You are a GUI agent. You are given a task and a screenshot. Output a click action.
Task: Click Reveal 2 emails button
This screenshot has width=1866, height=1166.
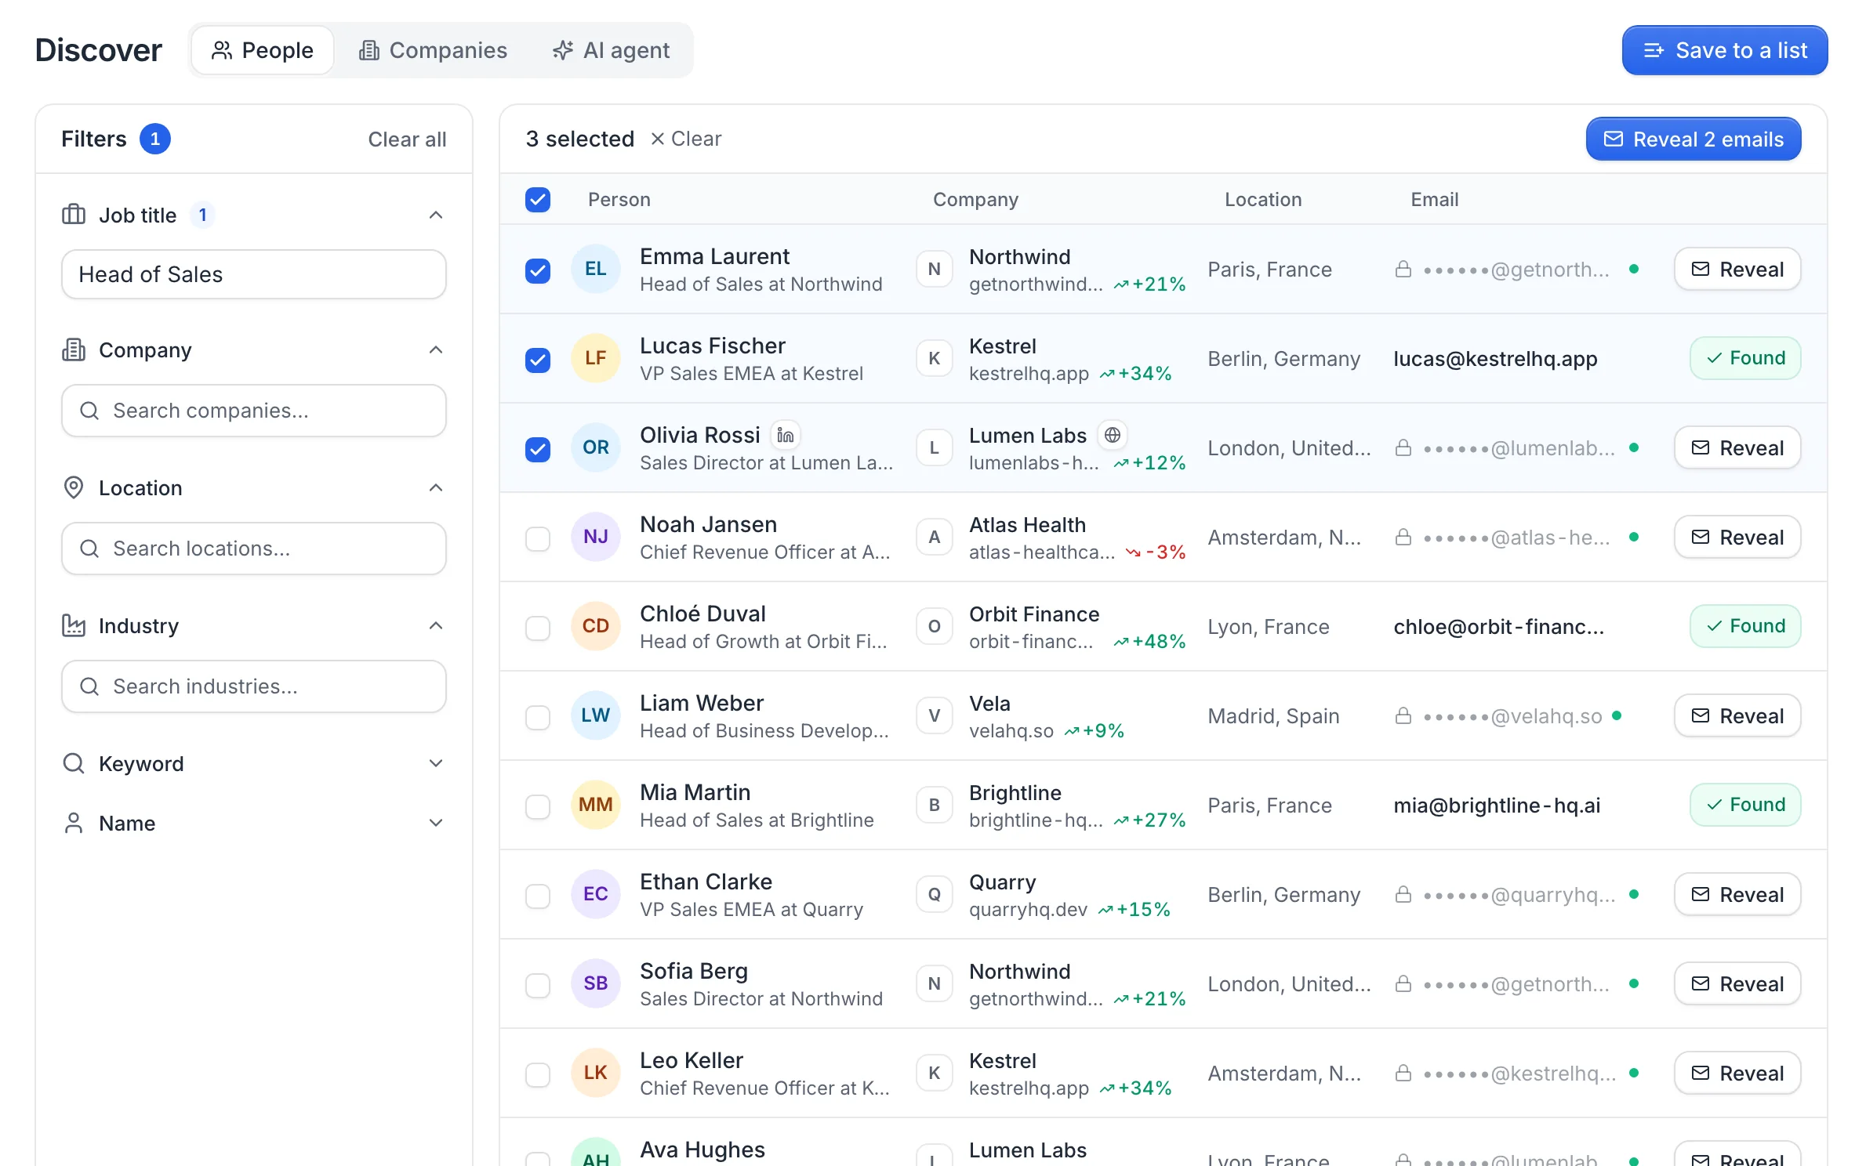coord(1694,139)
